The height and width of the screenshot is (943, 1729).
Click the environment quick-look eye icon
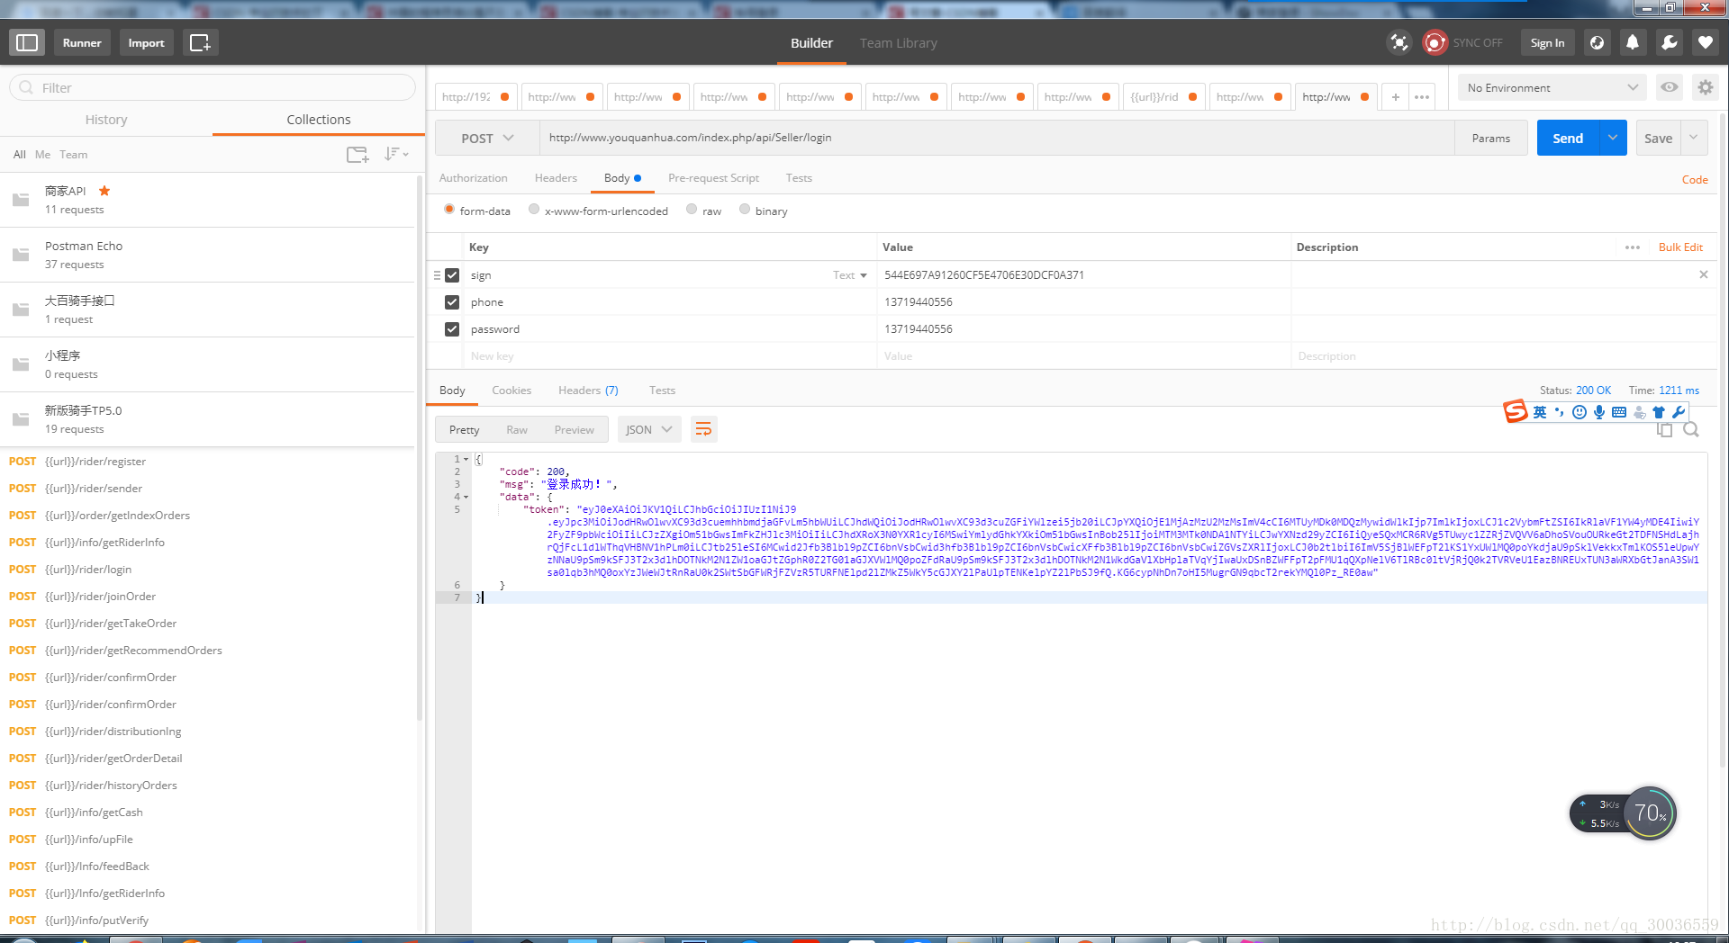tap(1669, 87)
